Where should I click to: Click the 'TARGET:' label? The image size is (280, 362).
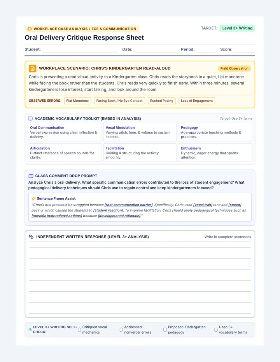(x=209, y=28)
